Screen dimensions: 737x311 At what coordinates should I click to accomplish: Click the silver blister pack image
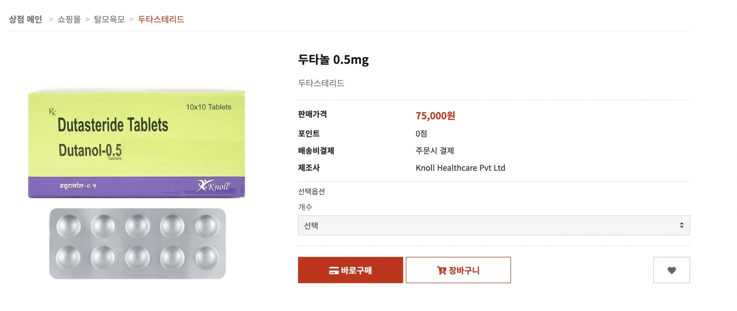point(137,244)
